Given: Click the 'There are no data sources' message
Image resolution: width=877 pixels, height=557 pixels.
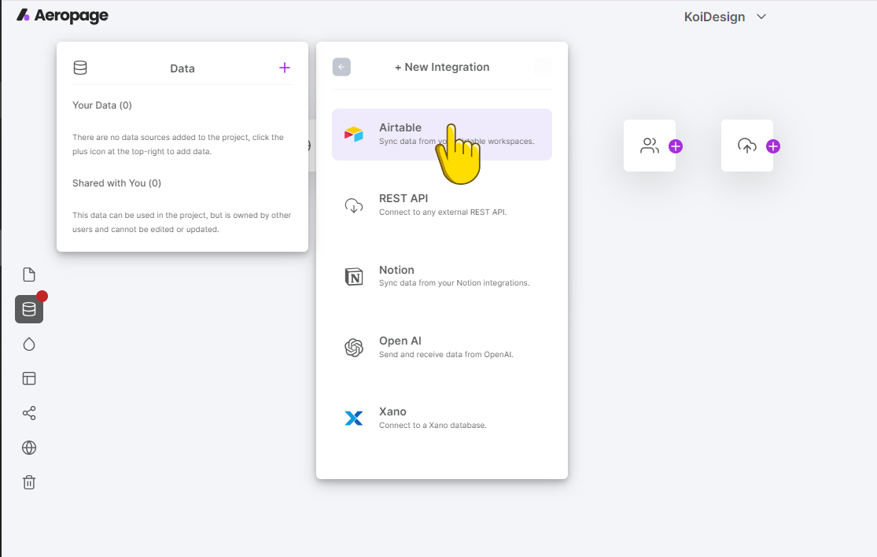Looking at the screenshot, I should (x=178, y=144).
